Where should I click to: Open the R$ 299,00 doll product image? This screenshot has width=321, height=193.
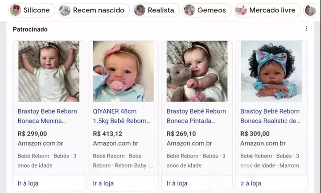pyautogui.click(x=49, y=71)
